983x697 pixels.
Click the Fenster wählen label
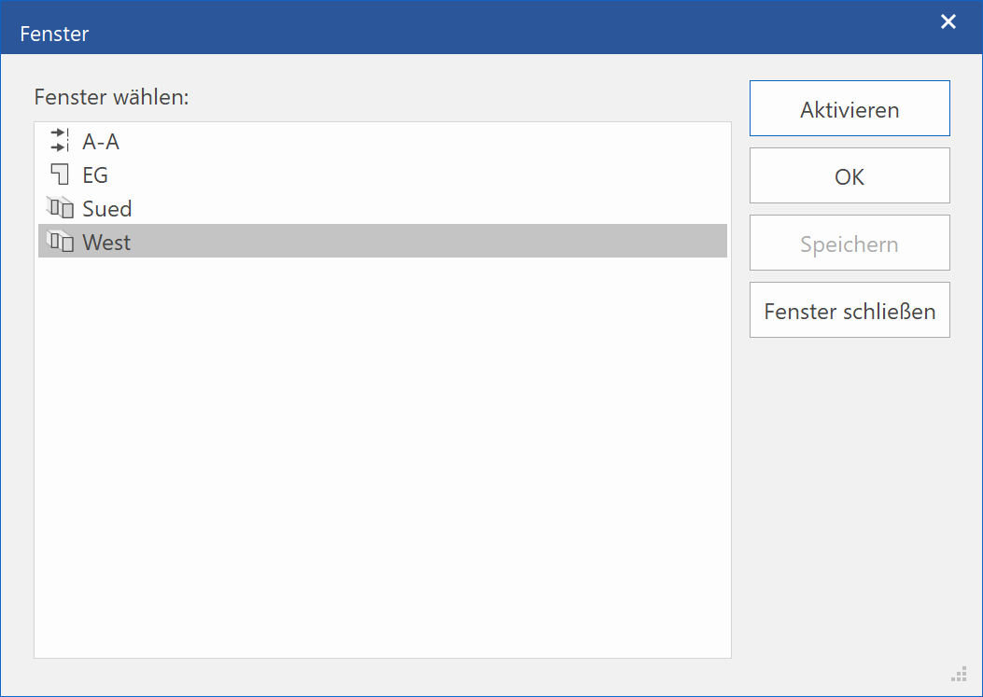[x=112, y=97]
